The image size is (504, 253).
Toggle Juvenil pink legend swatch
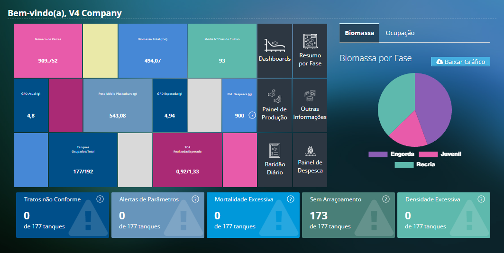428,154
